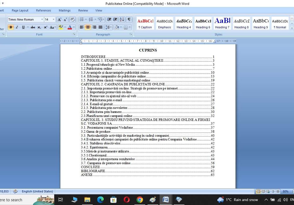Viewport: 294px width, 205px height.
Task: Open the References tab
Action: click(x=44, y=10)
